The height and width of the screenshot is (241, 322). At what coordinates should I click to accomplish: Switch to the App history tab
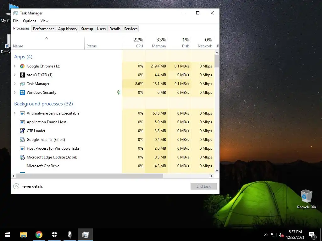click(x=68, y=29)
